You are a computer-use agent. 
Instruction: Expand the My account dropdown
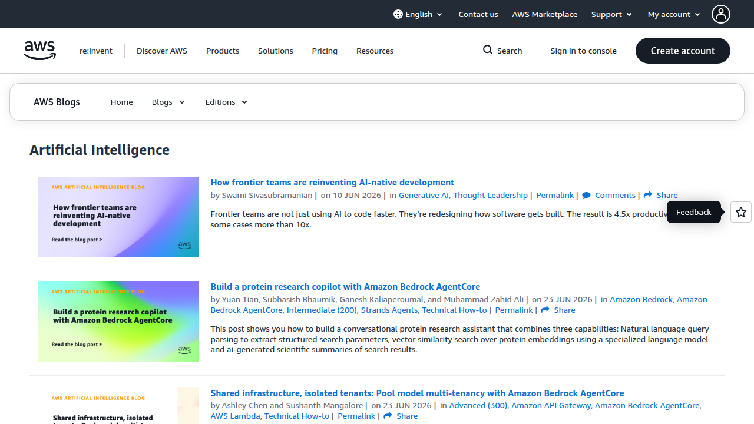tap(674, 14)
